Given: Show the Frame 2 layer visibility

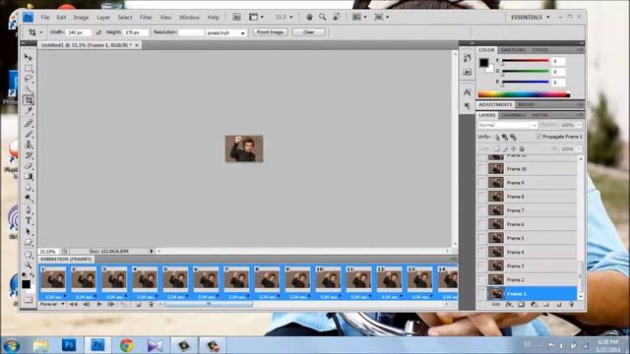Looking at the screenshot, I should 481,279.
